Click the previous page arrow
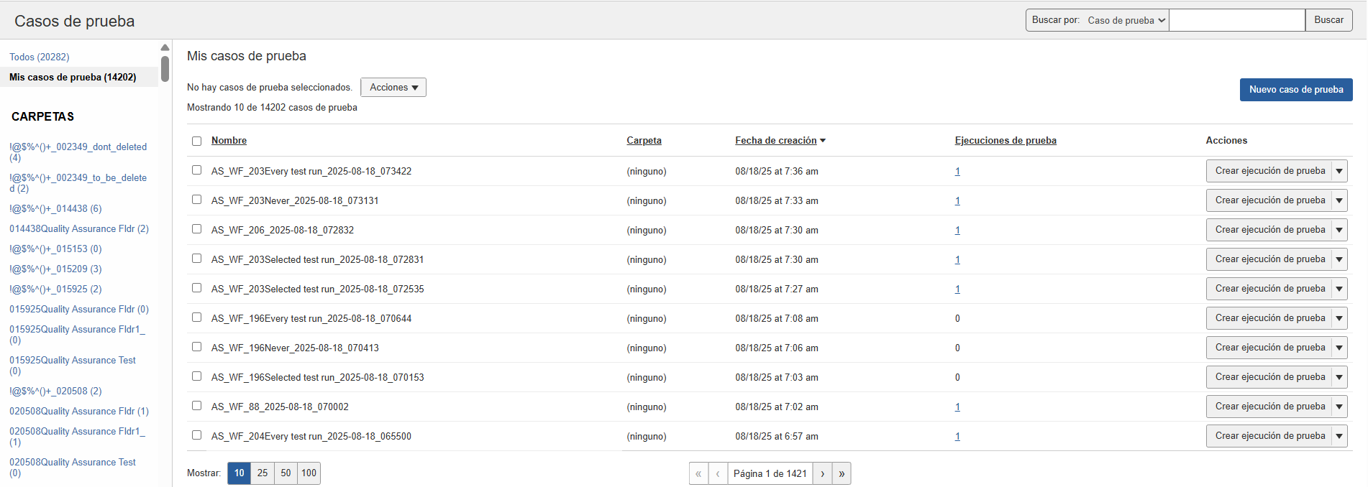This screenshot has width=1368, height=487. [x=718, y=473]
